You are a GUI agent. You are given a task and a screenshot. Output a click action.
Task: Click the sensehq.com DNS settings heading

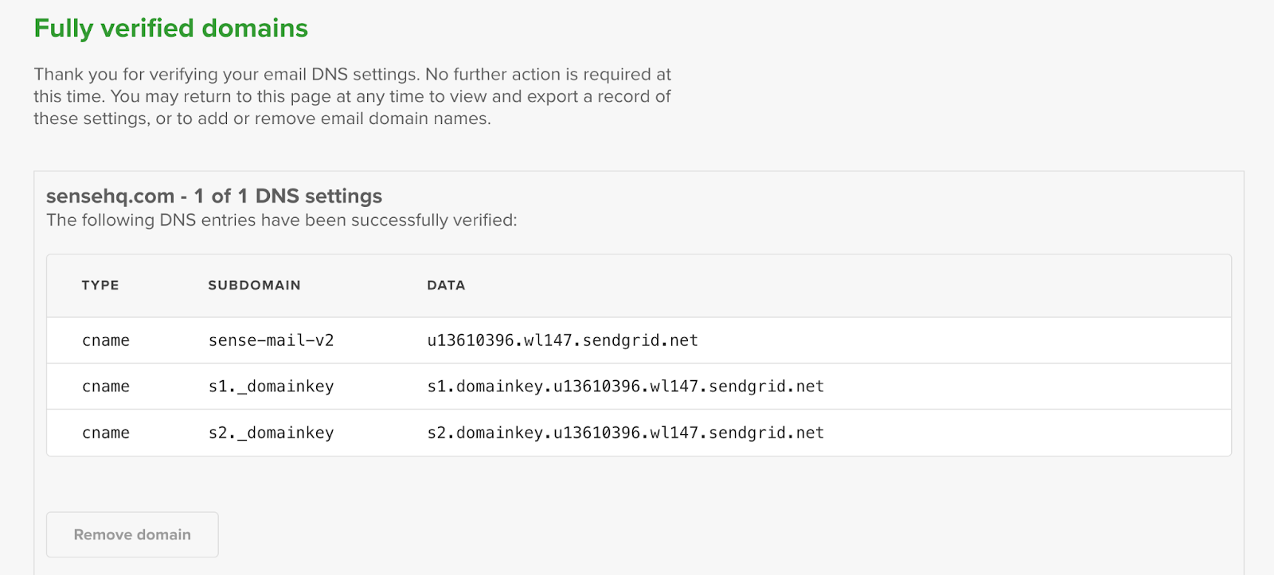214,196
